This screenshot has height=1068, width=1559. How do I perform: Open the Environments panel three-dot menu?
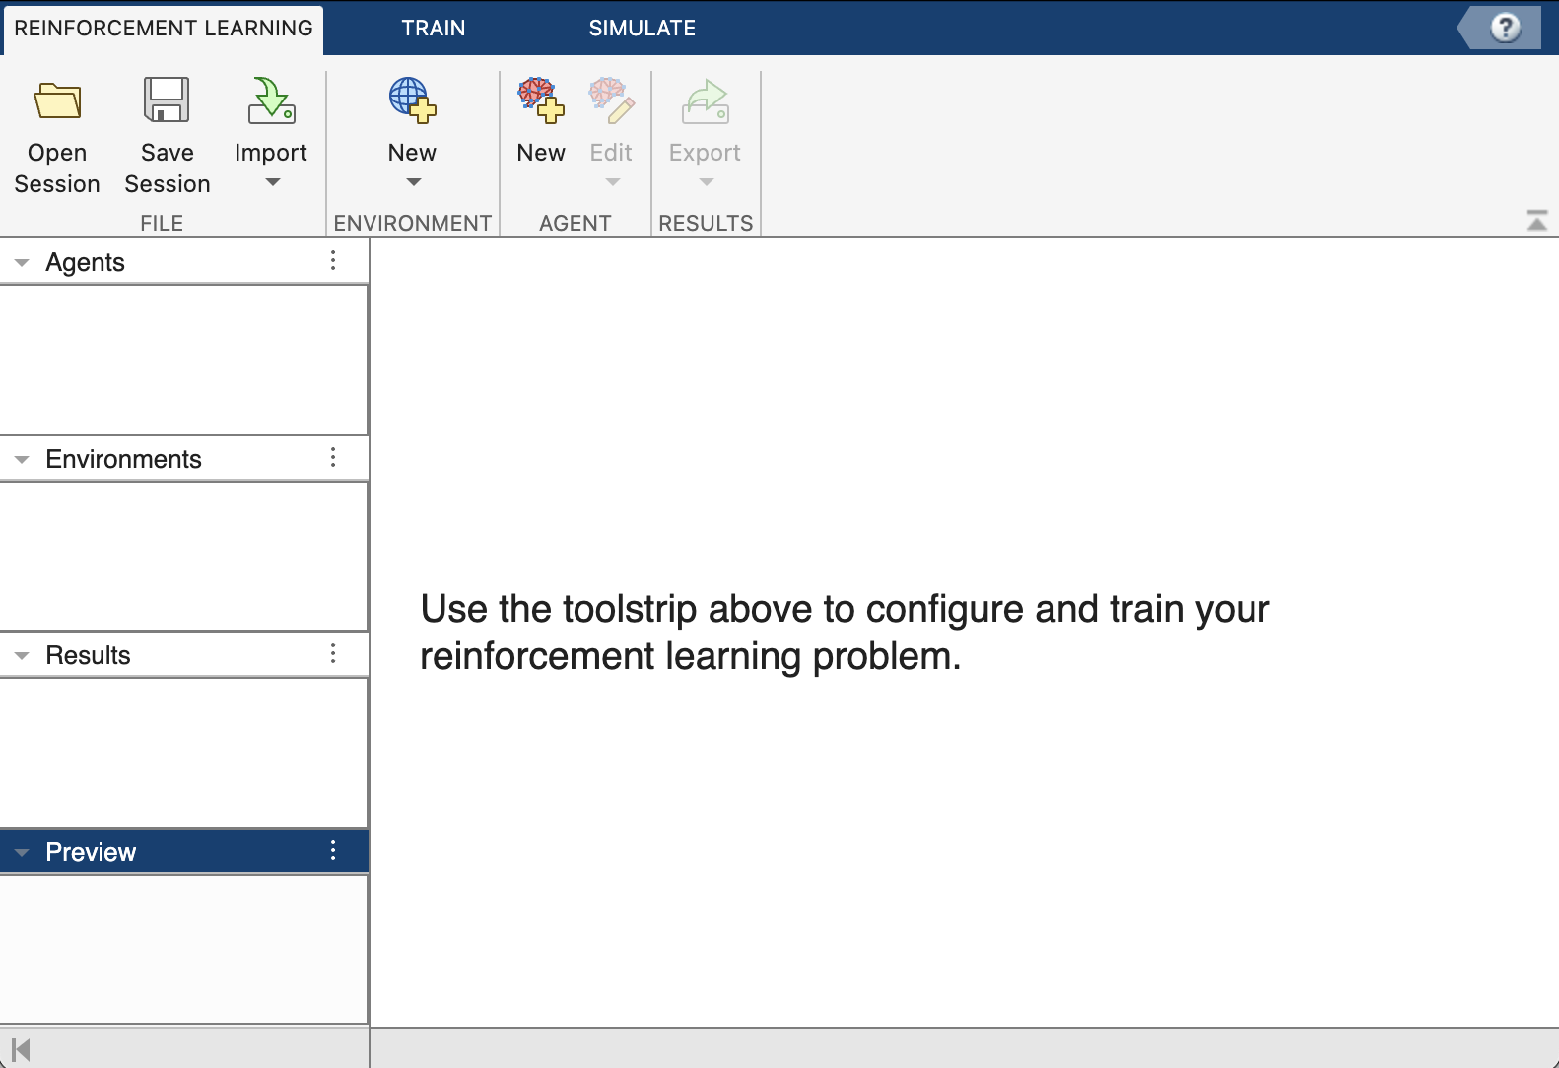click(333, 458)
